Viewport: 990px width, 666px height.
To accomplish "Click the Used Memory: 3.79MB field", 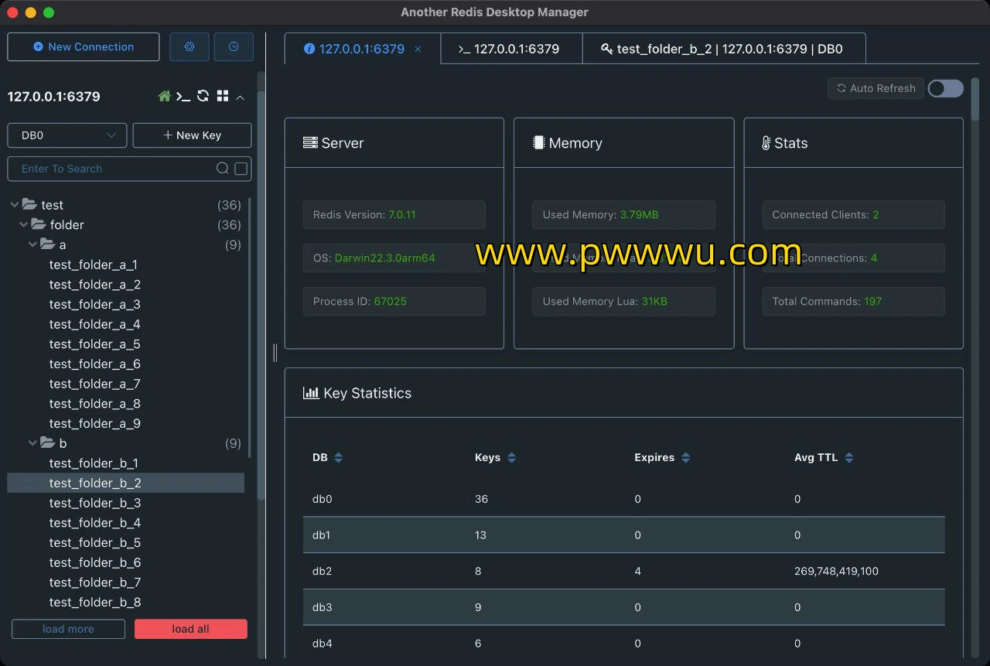I will pos(623,215).
